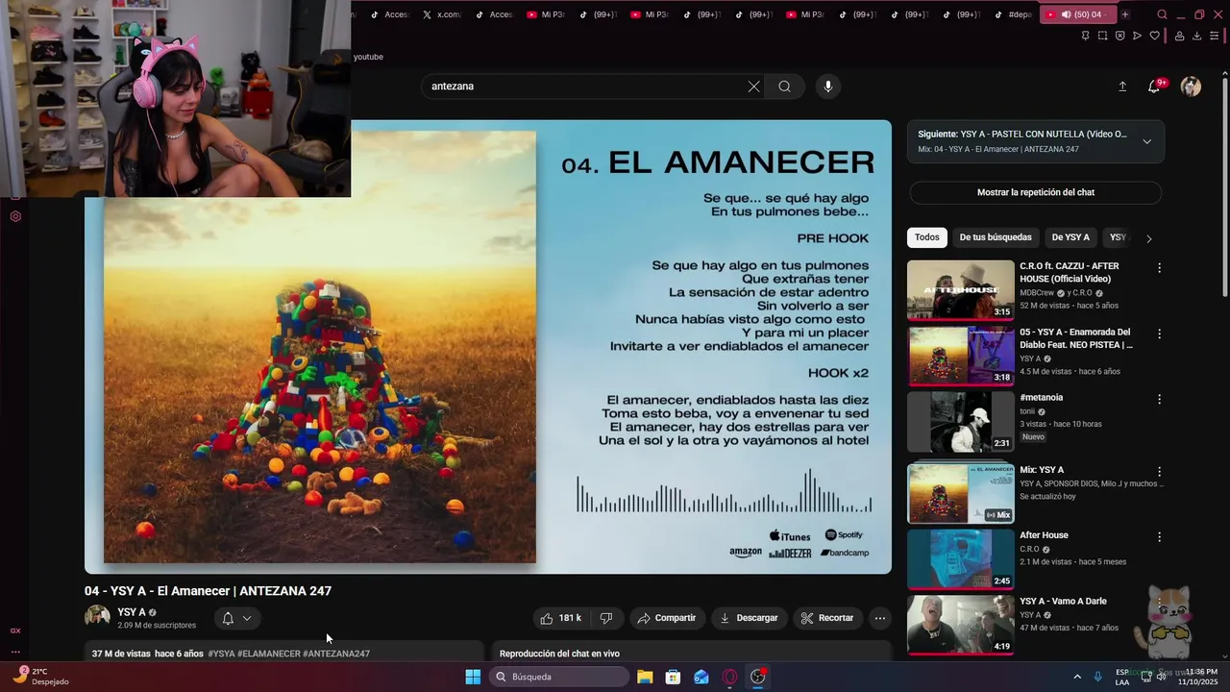Open Microsoft Store from taskbar
The image size is (1230, 692).
coord(673,677)
